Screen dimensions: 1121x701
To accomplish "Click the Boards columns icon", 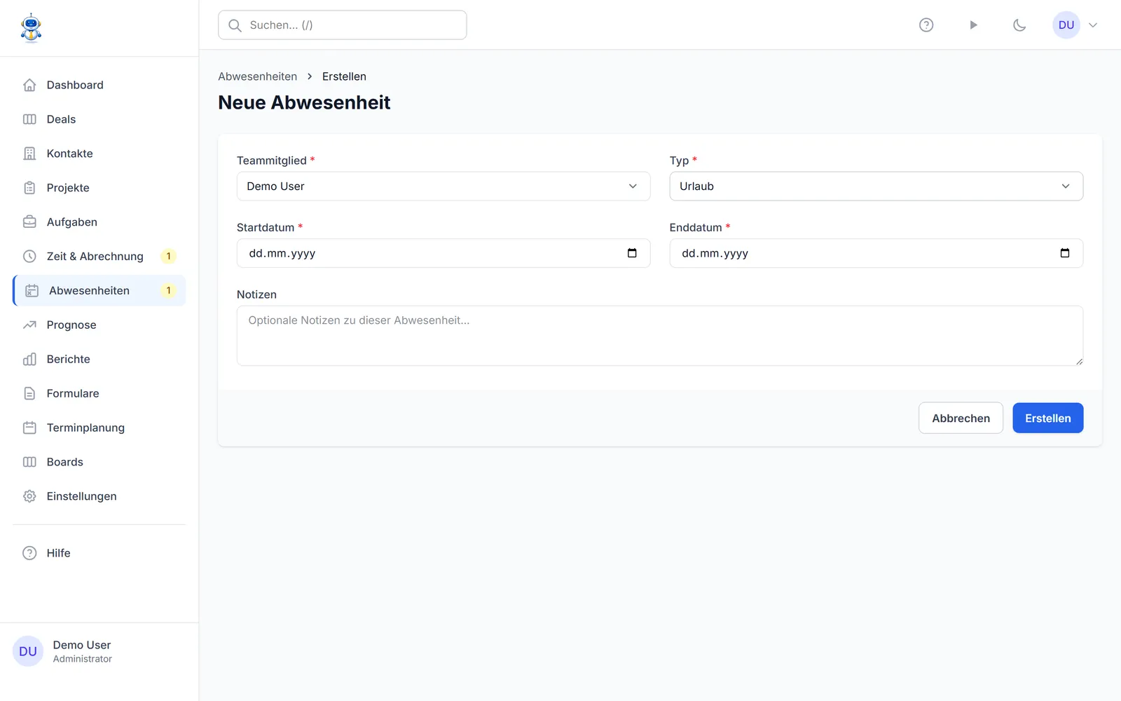I will tap(29, 462).
